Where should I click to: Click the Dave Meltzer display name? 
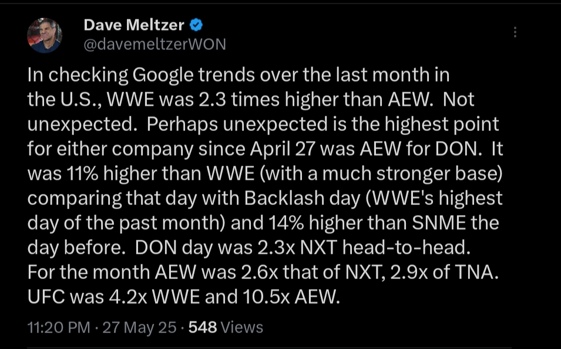tap(134, 25)
